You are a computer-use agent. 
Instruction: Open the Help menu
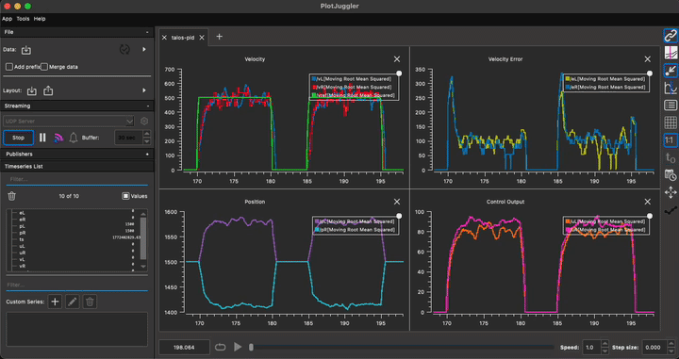(40, 19)
